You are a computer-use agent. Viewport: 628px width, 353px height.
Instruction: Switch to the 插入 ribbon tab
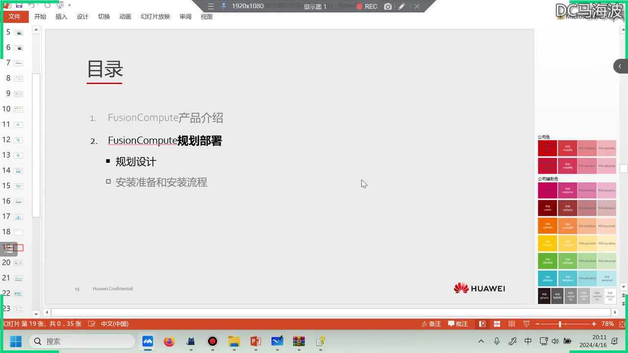click(x=61, y=17)
